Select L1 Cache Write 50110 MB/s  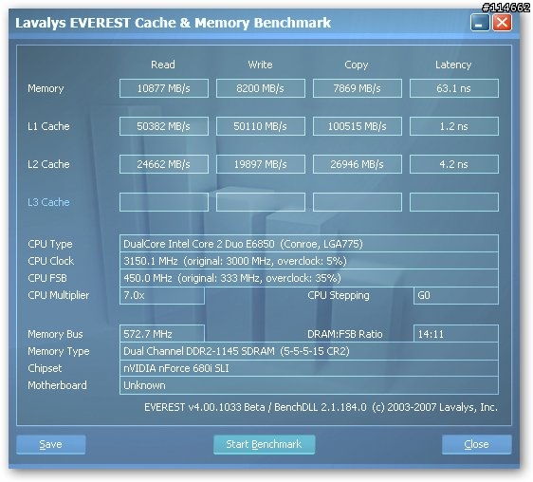tap(261, 126)
